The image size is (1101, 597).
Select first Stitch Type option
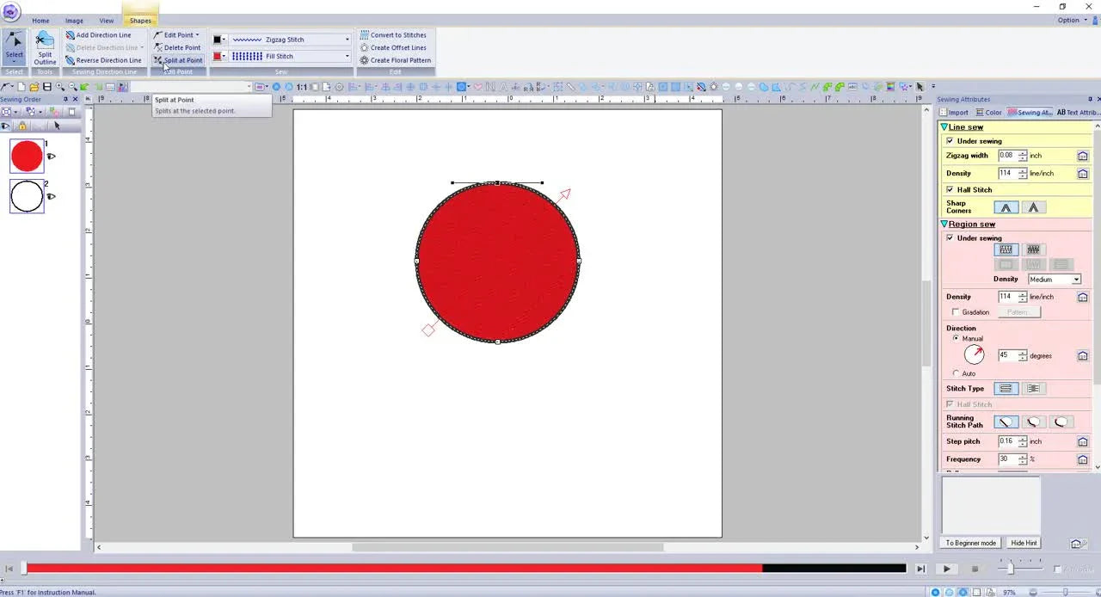(x=1006, y=389)
